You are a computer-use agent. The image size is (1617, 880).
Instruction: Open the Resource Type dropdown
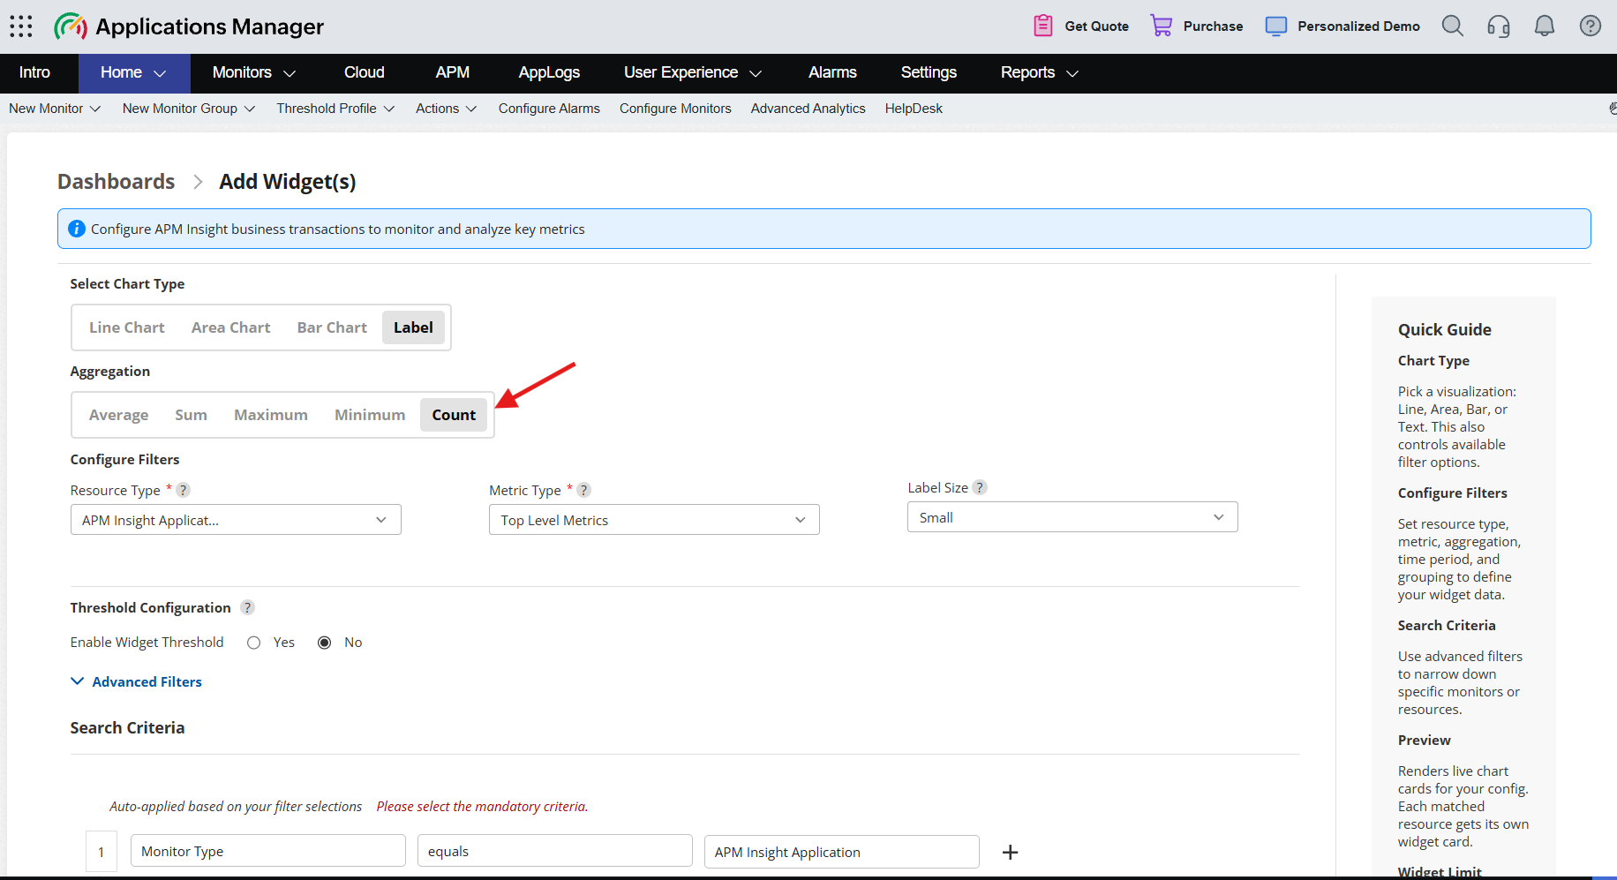click(236, 520)
